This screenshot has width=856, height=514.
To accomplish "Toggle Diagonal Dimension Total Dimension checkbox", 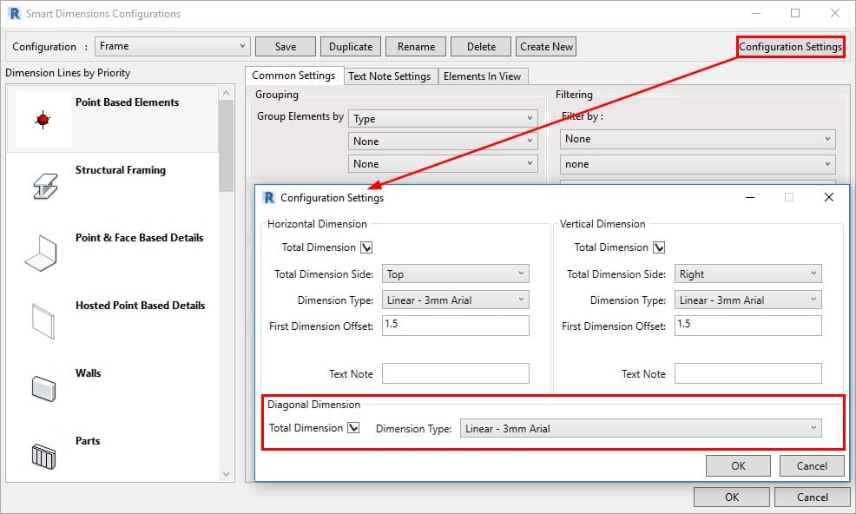I will click(353, 428).
